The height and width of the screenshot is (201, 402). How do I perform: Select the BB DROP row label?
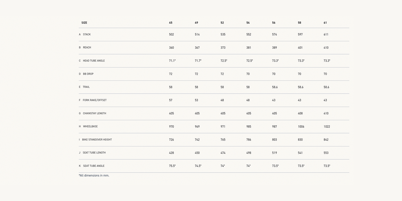click(88, 74)
